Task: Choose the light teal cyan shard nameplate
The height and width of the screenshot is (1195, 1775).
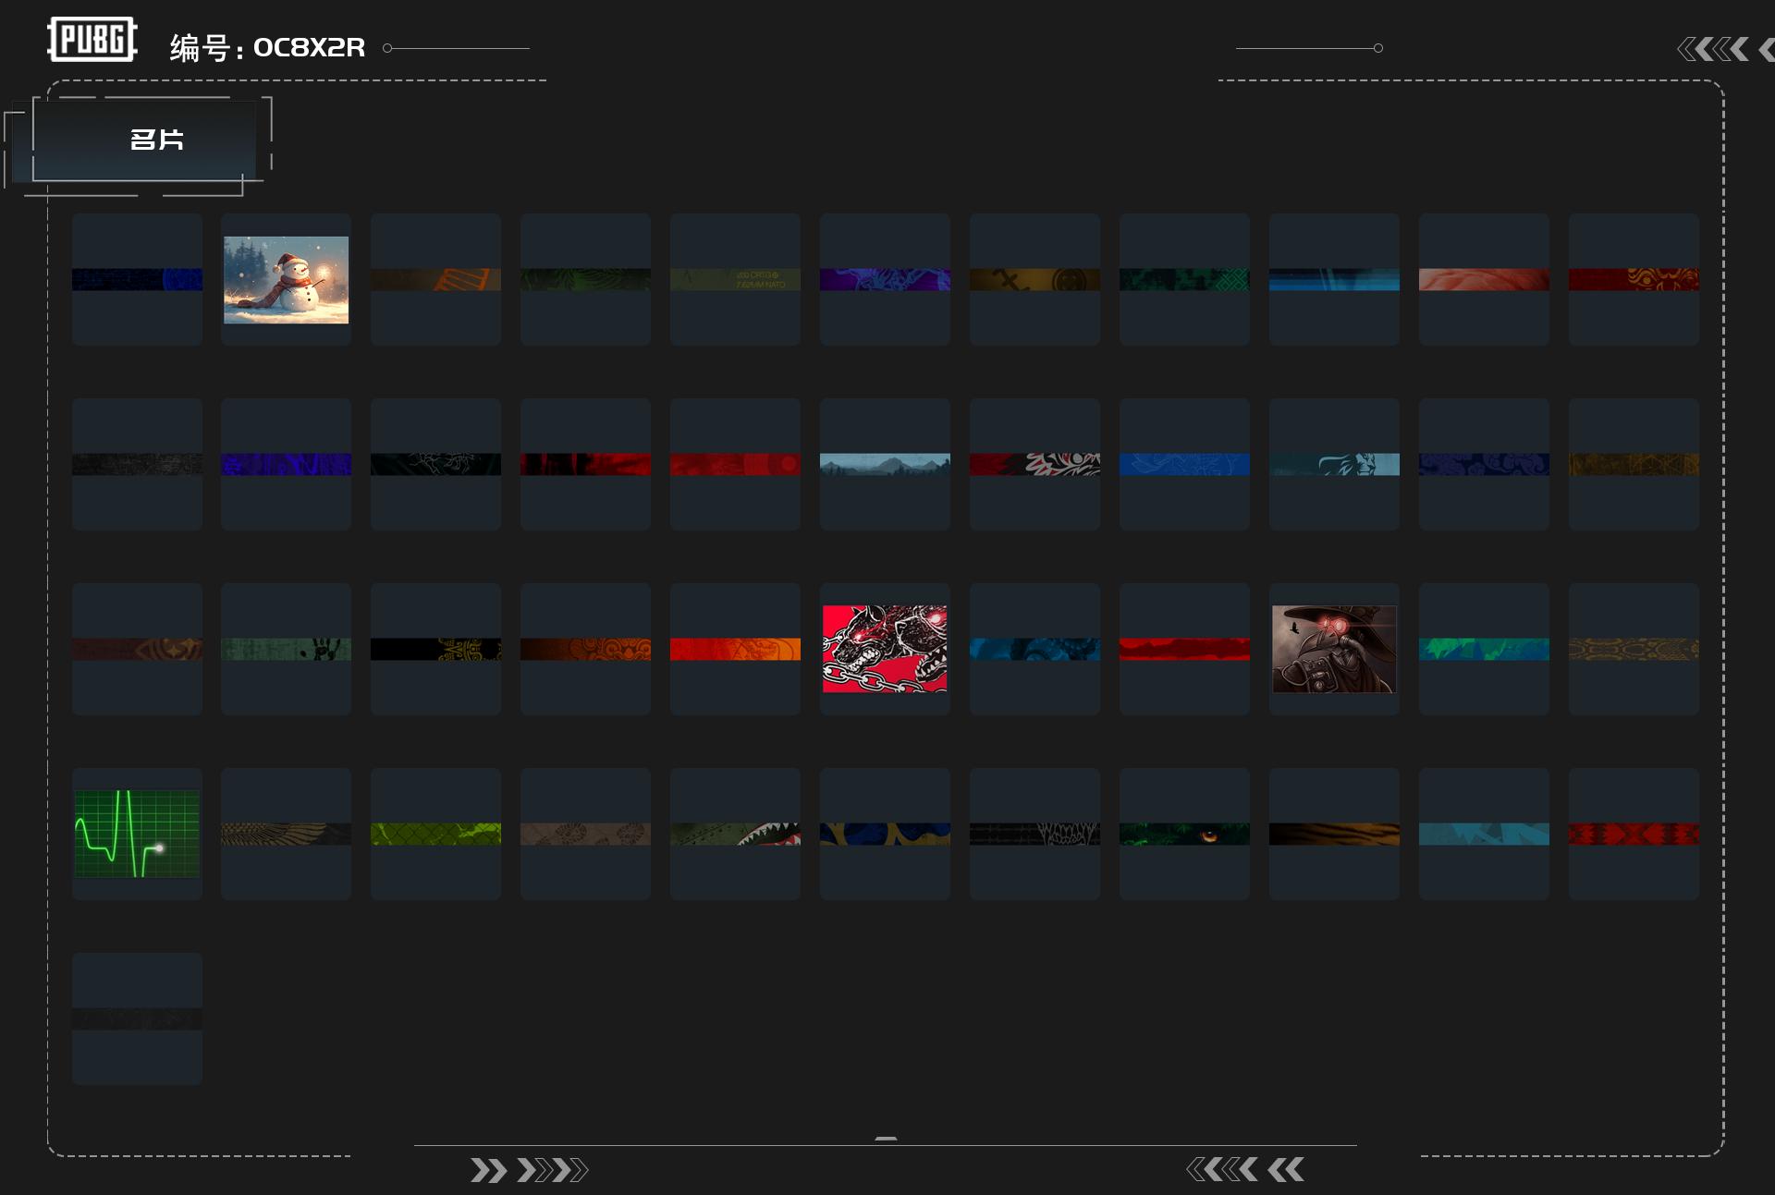Action: pos(1484,834)
